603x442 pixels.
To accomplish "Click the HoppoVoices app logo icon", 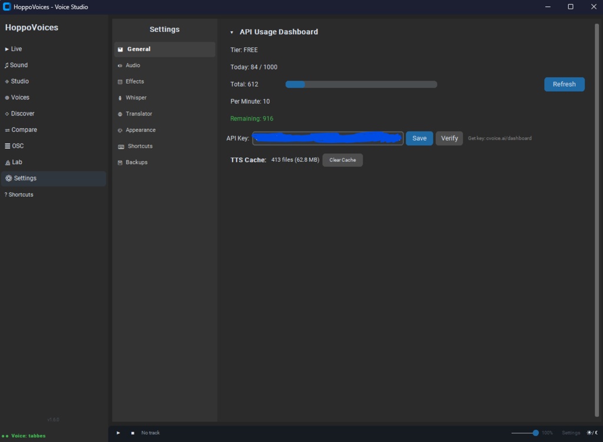I will [x=7, y=6].
